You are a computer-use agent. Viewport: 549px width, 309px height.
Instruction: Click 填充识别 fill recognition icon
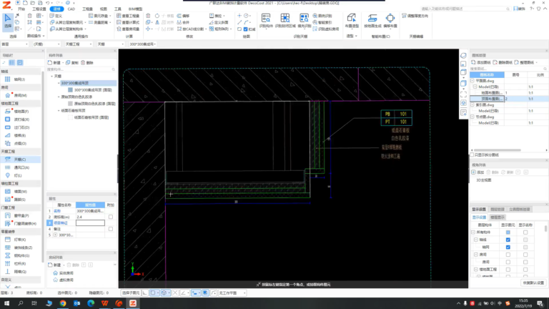304,21
